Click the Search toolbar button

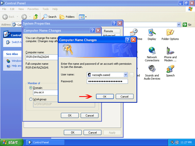pyautogui.click(x=50, y=17)
